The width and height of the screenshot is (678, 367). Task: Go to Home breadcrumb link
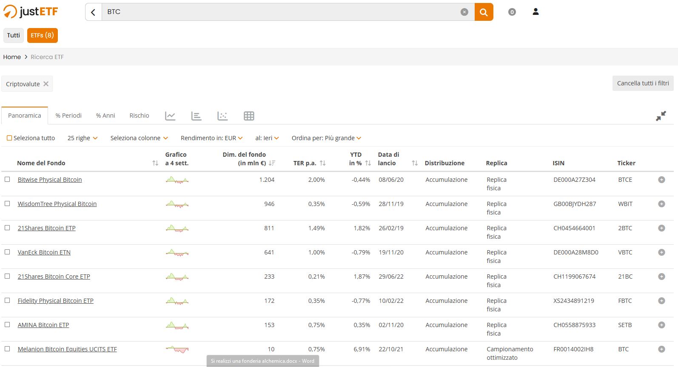(12, 57)
